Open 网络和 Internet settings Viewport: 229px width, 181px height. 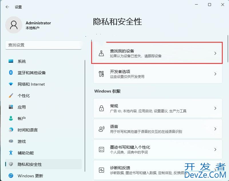[43, 84]
